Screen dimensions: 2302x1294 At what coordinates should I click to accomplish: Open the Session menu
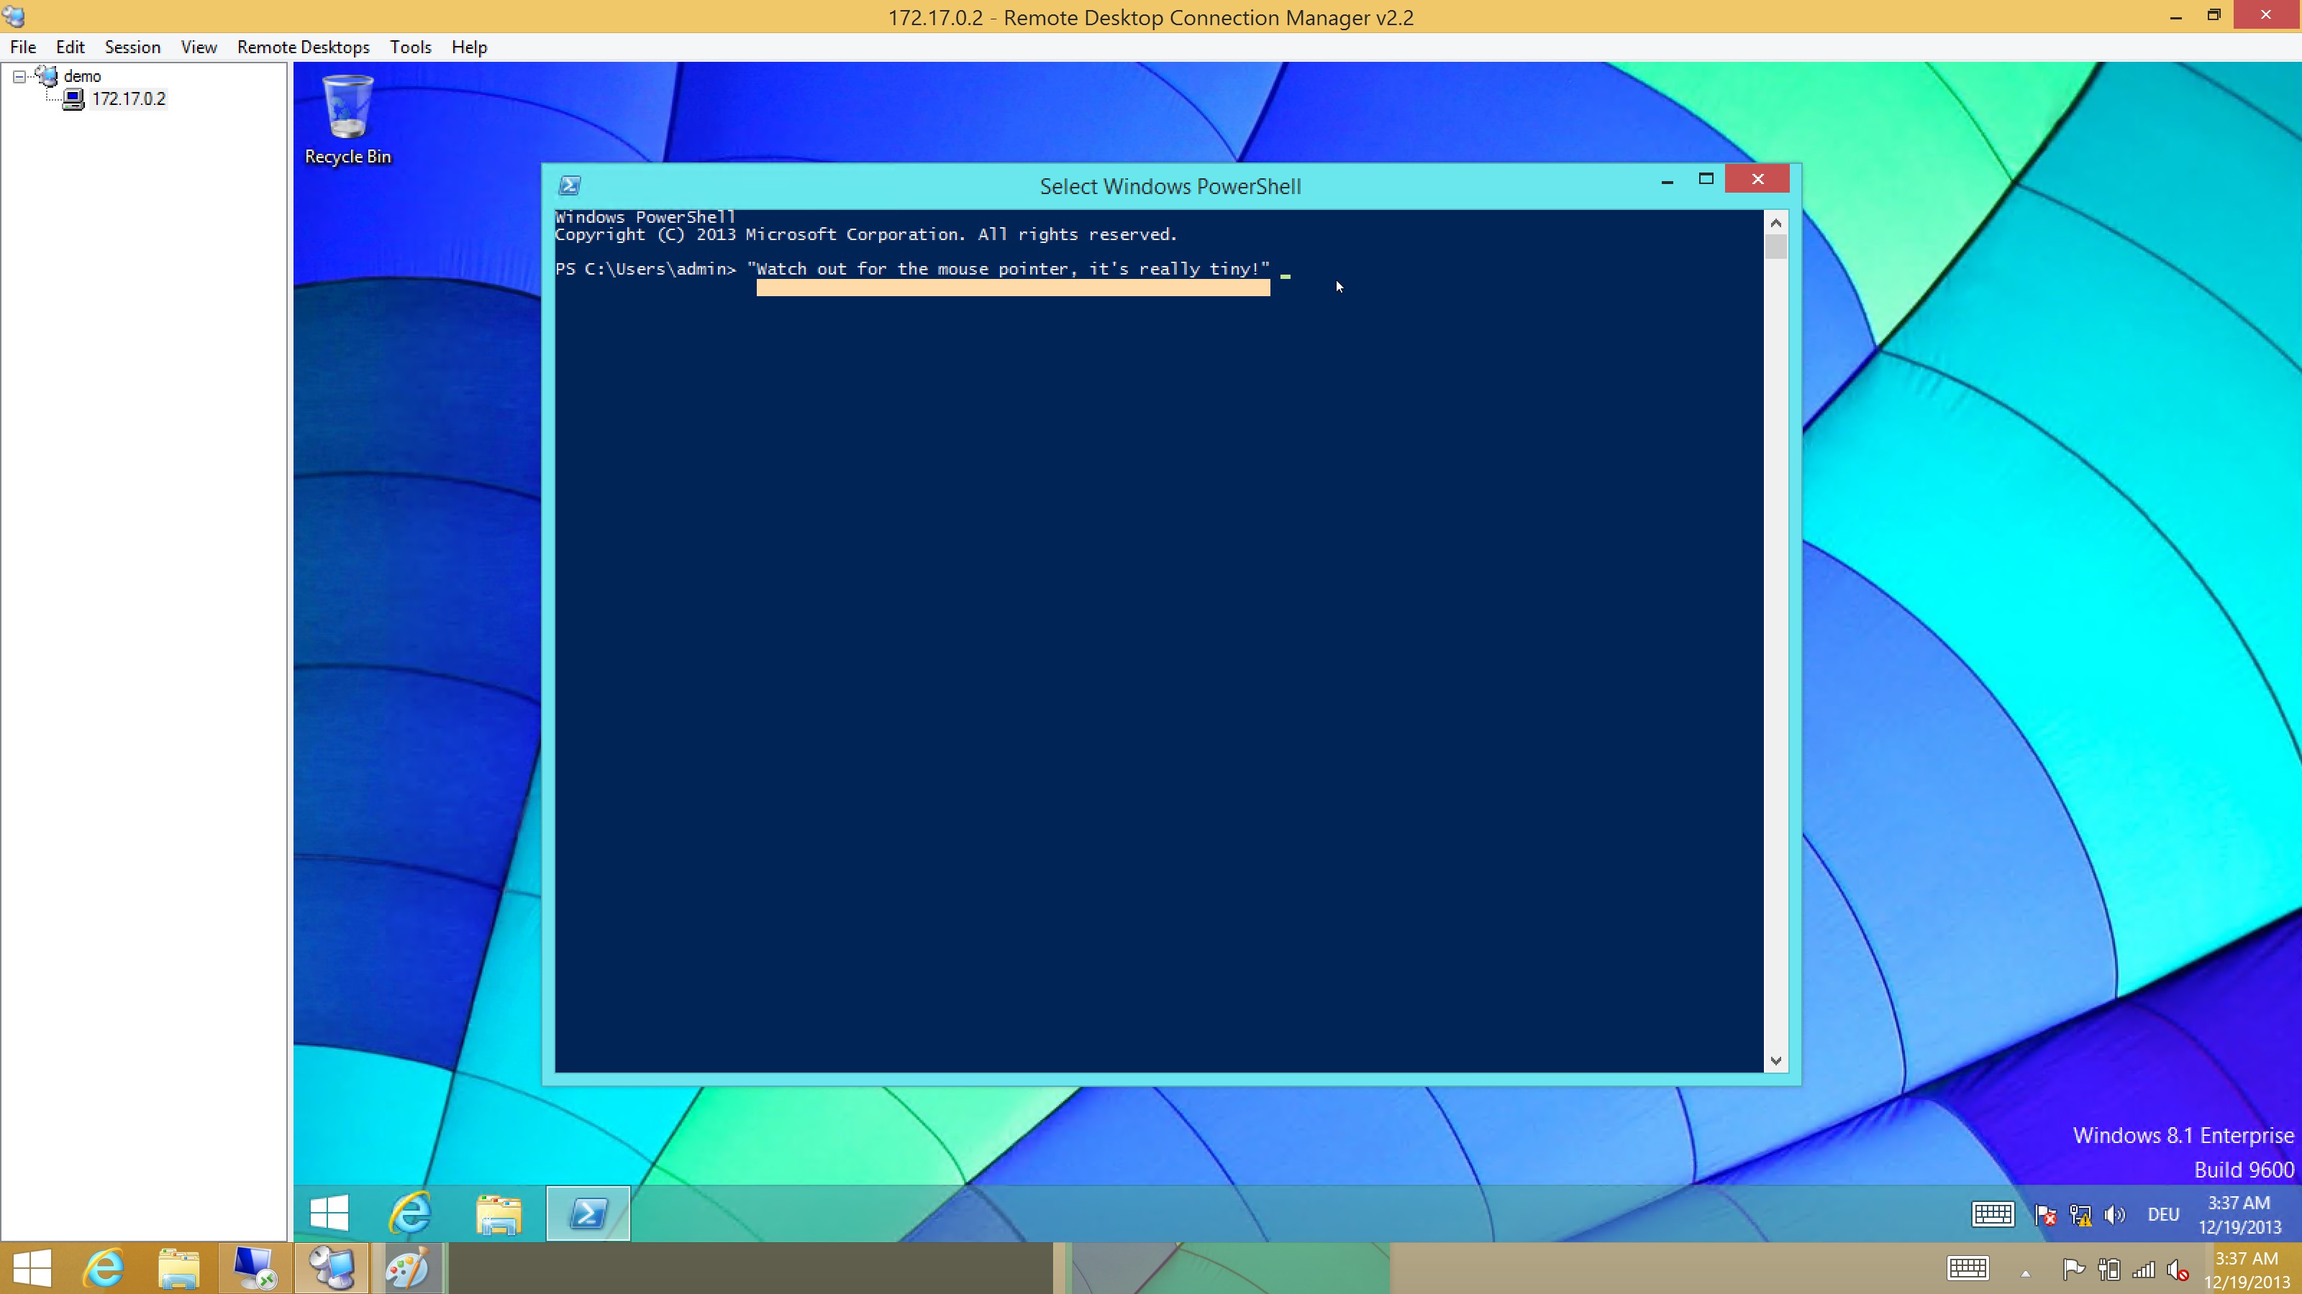(132, 47)
